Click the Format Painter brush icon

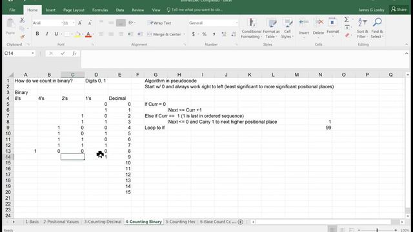(x=23, y=37)
